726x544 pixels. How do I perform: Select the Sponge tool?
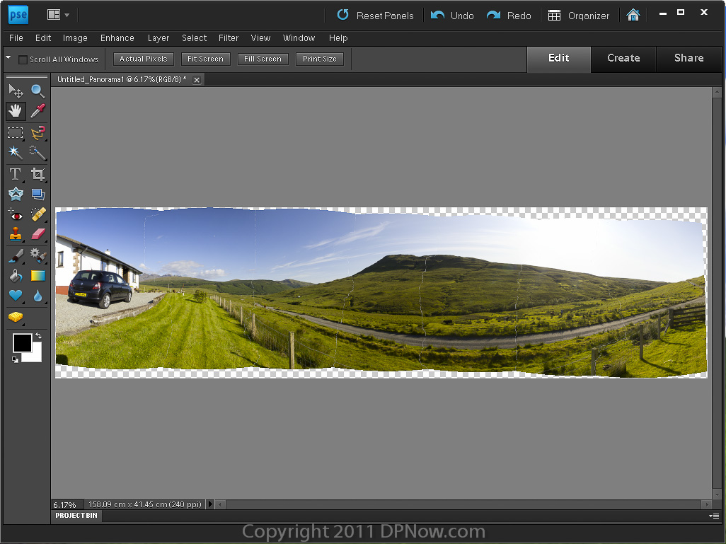pos(15,317)
